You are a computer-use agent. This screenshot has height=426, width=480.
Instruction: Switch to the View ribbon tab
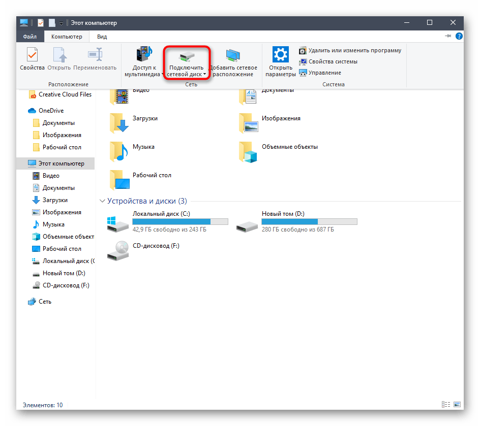(102, 37)
